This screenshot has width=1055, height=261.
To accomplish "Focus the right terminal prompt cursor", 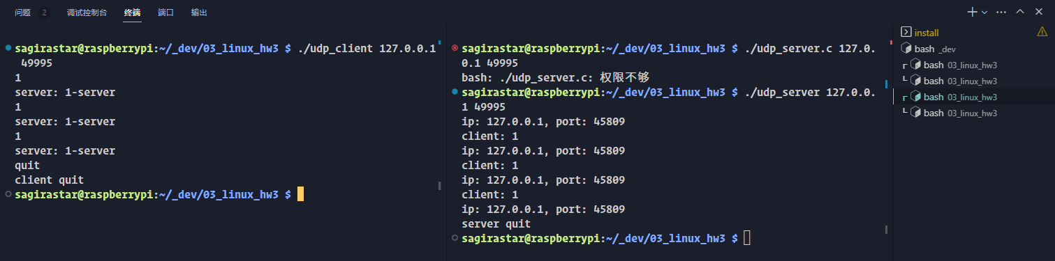I will 746,238.
